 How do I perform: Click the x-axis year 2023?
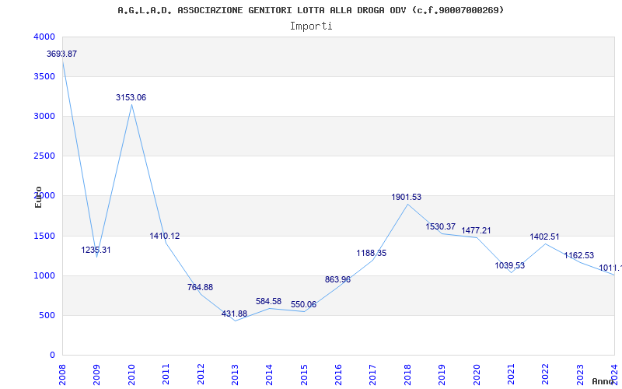point(580,374)
